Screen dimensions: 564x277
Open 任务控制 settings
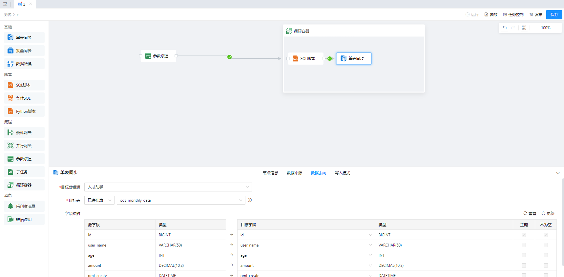pos(513,14)
